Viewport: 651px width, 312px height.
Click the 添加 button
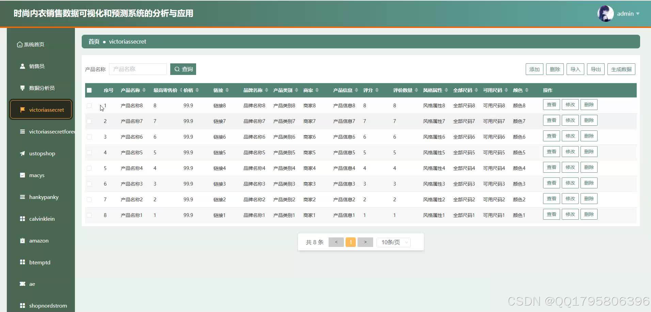[x=535, y=69]
